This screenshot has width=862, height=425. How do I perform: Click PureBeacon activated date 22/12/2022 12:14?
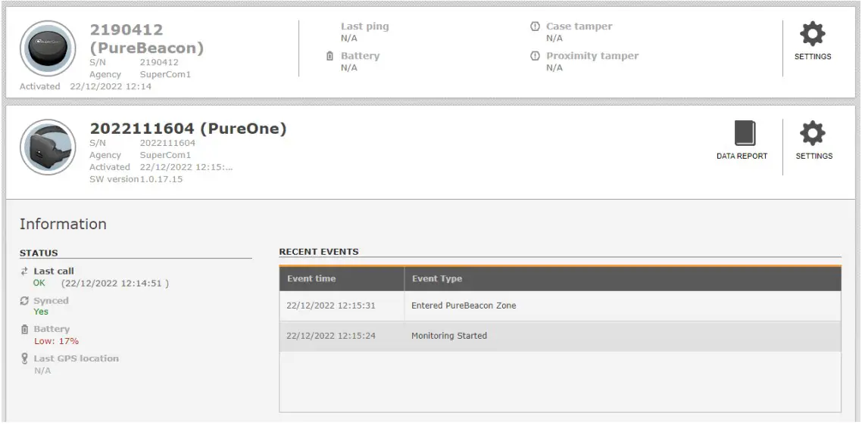click(111, 86)
